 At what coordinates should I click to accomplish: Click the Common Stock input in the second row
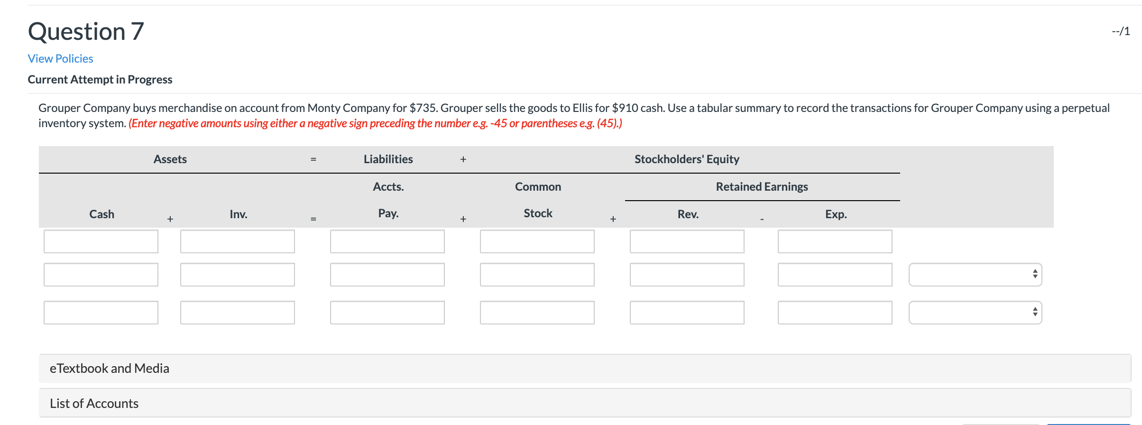point(537,274)
